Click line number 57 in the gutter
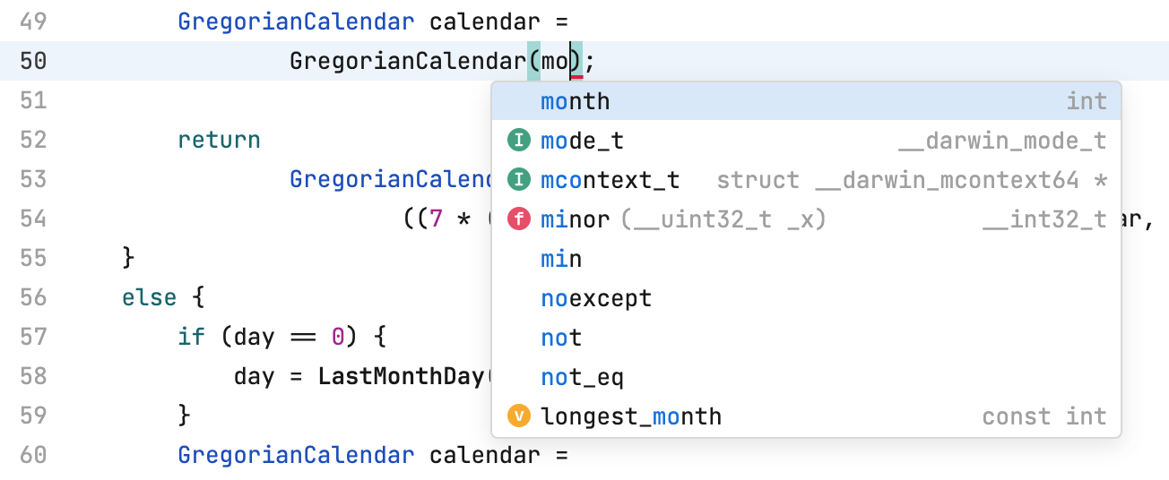This screenshot has height=480, width=1169. coord(33,337)
